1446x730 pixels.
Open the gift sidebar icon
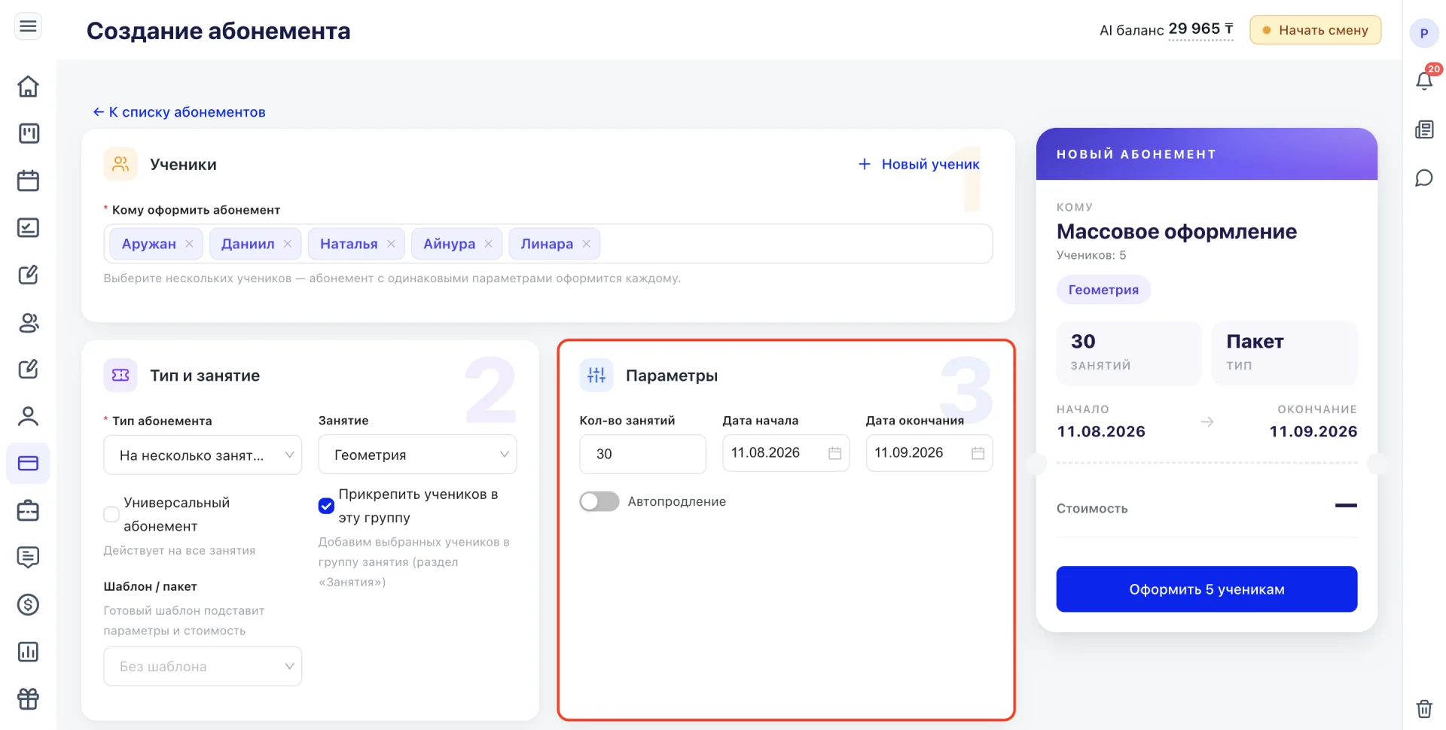(28, 699)
